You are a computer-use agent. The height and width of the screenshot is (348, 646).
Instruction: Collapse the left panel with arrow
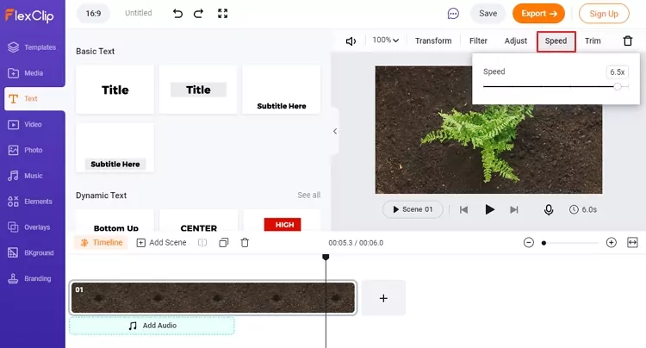(x=335, y=132)
